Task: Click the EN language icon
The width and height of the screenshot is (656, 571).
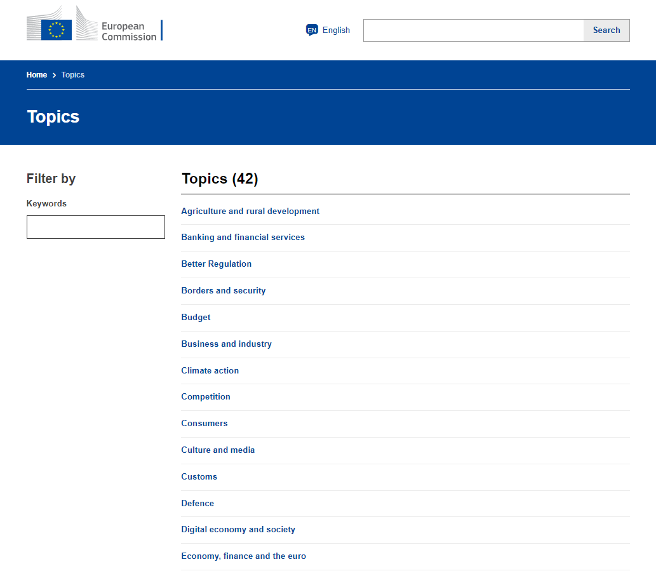Action: click(312, 30)
